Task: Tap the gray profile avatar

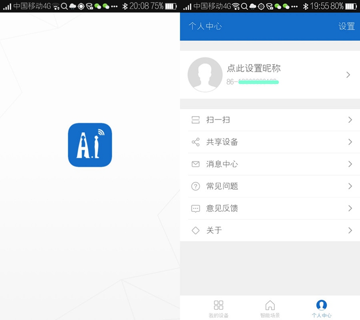Action: coord(205,75)
